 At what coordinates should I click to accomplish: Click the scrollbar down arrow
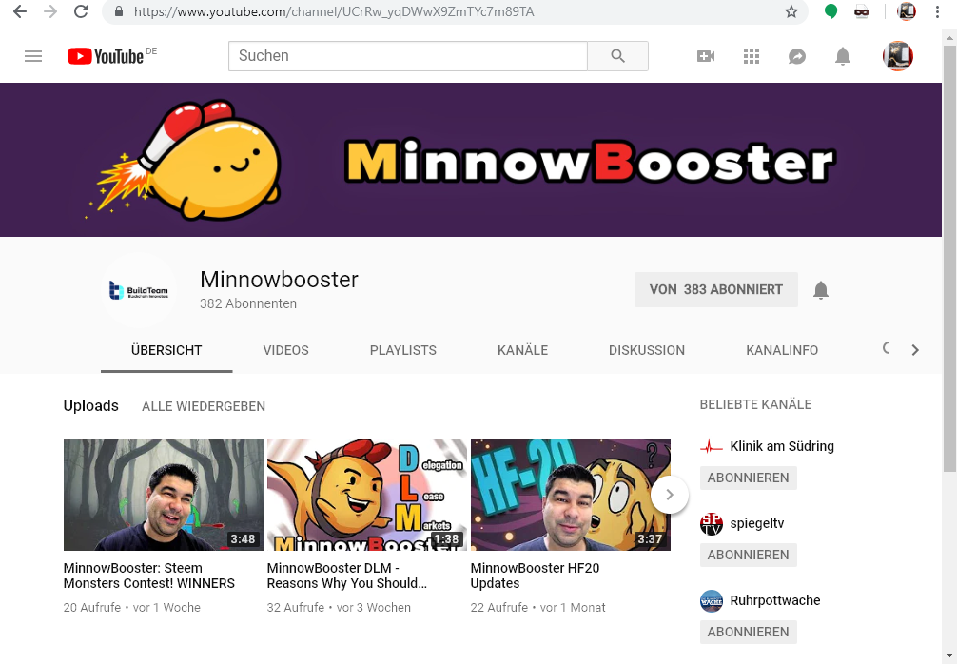click(x=949, y=656)
